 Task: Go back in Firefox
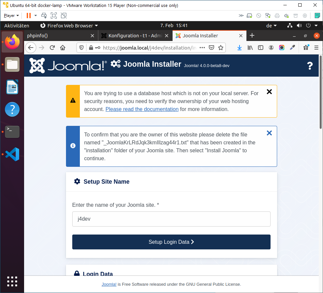(x=31, y=48)
